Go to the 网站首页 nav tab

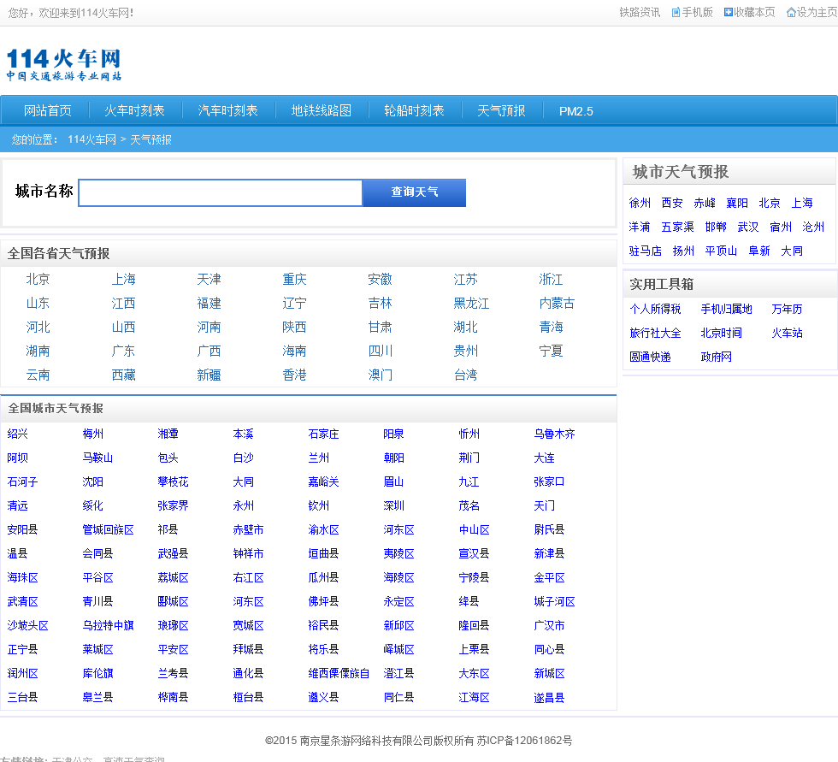pyautogui.click(x=48, y=110)
